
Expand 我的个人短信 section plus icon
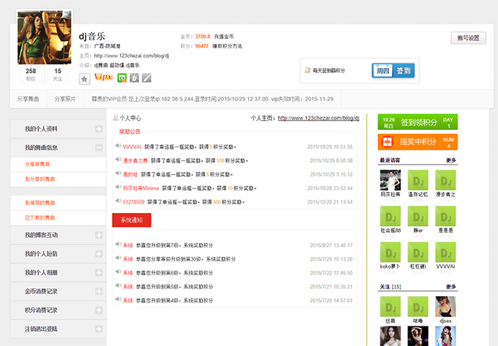pos(99,254)
